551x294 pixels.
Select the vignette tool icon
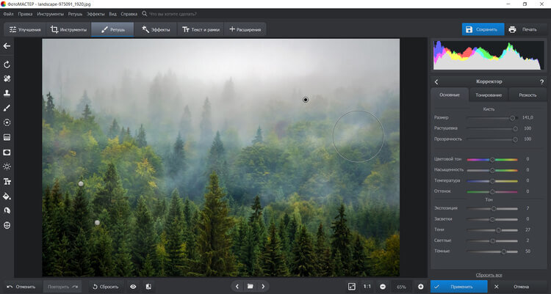coord(7,152)
